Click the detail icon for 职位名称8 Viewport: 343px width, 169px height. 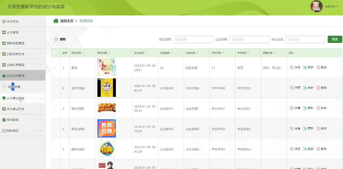point(292,88)
